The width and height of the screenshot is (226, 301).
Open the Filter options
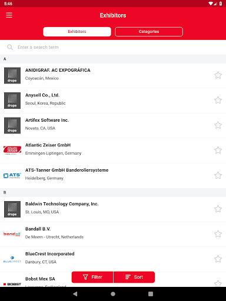[92, 277]
